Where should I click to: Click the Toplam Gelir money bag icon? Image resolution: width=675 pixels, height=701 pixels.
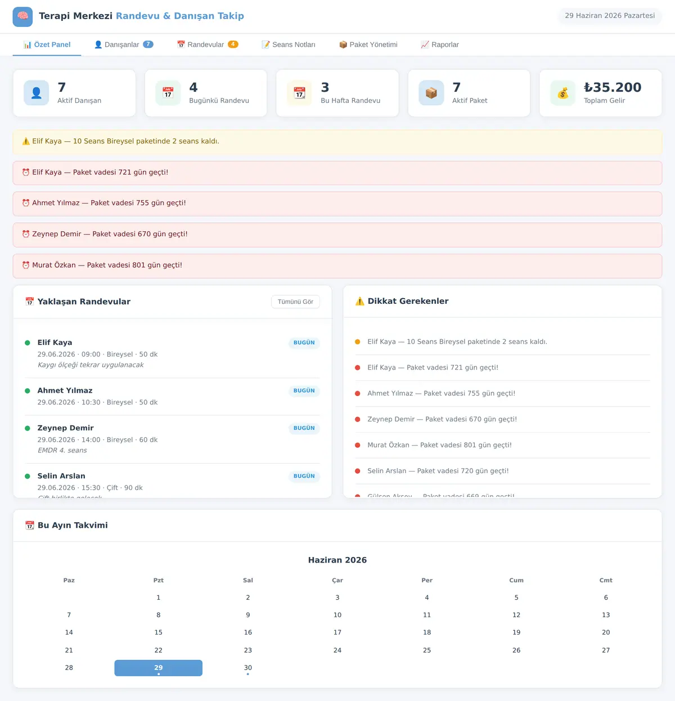point(562,93)
